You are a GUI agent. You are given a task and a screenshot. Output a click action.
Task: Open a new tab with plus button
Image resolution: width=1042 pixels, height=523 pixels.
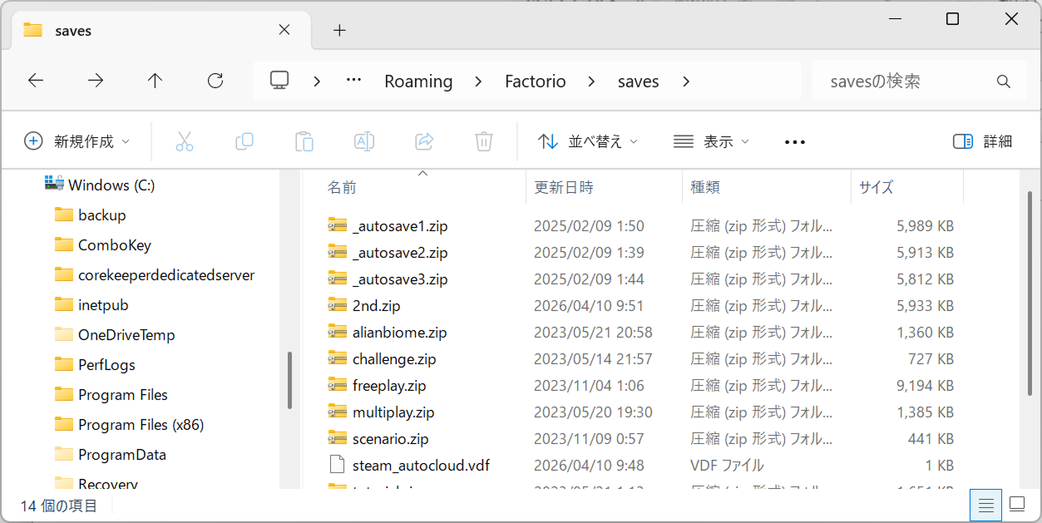(x=339, y=31)
